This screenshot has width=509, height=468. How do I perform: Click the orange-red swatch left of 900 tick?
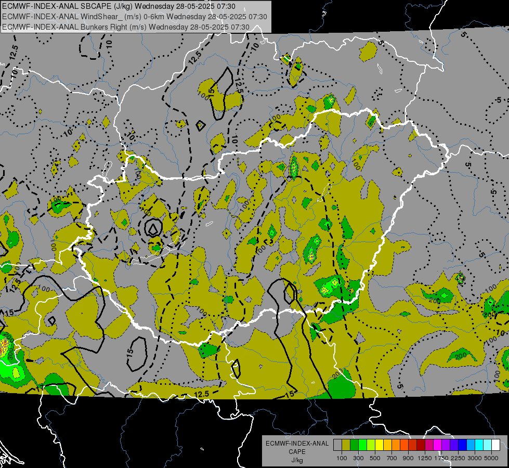(404, 445)
